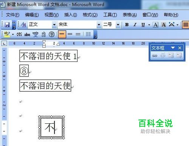Toggle Bold formatting
Screen dimensions: 189x146
click(127, 25)
